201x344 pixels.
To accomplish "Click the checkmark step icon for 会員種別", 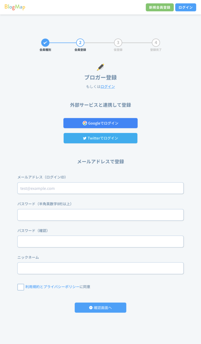I will 45,42.
